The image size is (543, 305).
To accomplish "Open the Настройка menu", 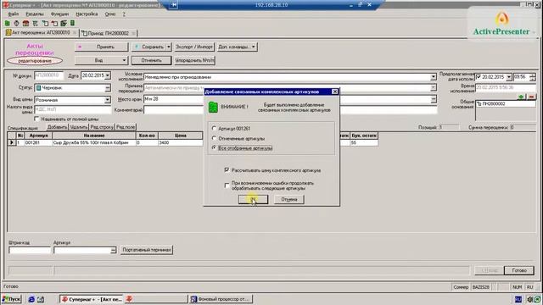I will click(x=87, y=14).
